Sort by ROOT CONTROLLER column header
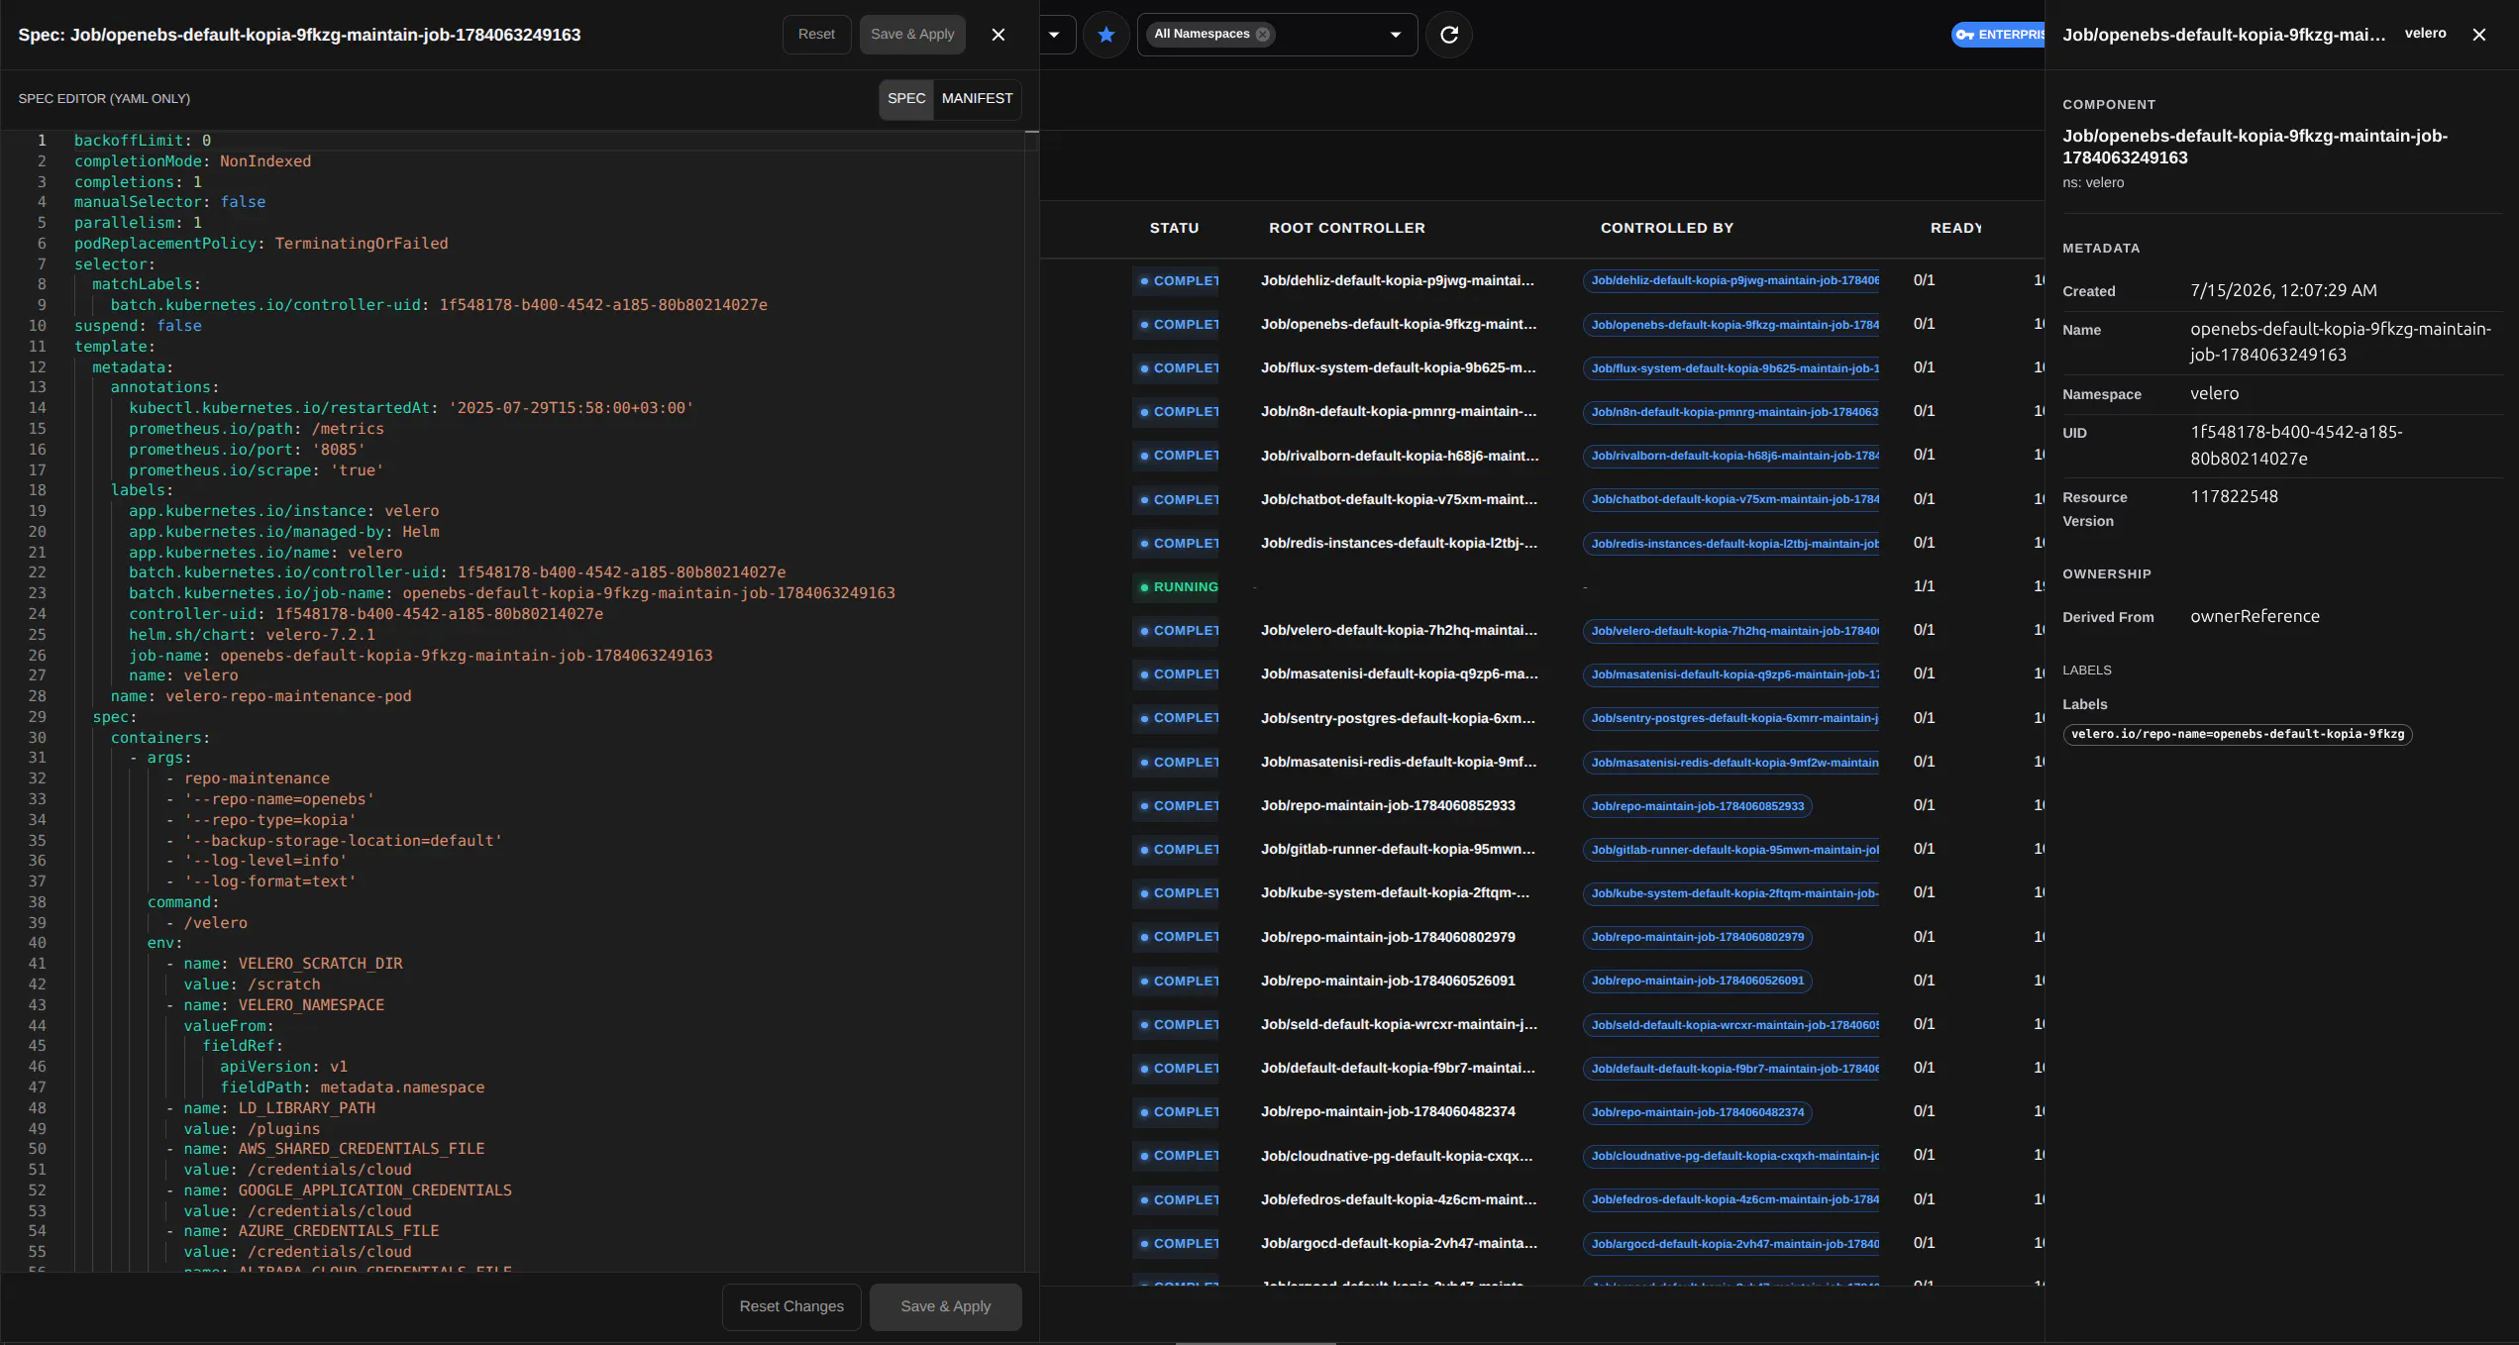Viewport: 2519px width, 1345px height. click(1346, 228)
